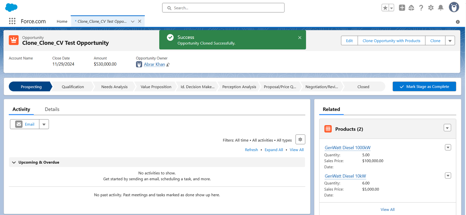Viewport: 466px width, 215px height.
Task: Select the Needs Analysis stage
Action: click(114, 87)
